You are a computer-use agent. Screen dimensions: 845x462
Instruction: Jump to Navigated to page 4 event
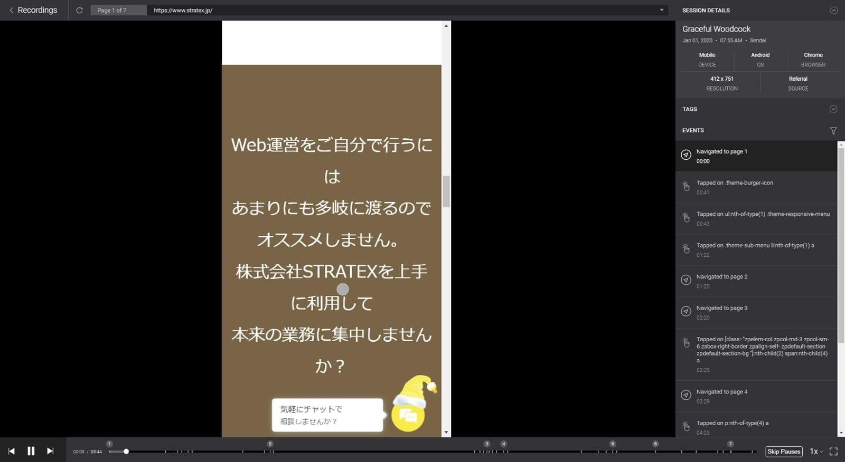click(x=756, y=397)
